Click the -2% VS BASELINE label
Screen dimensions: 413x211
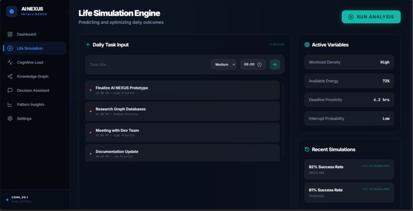[375, 189]
